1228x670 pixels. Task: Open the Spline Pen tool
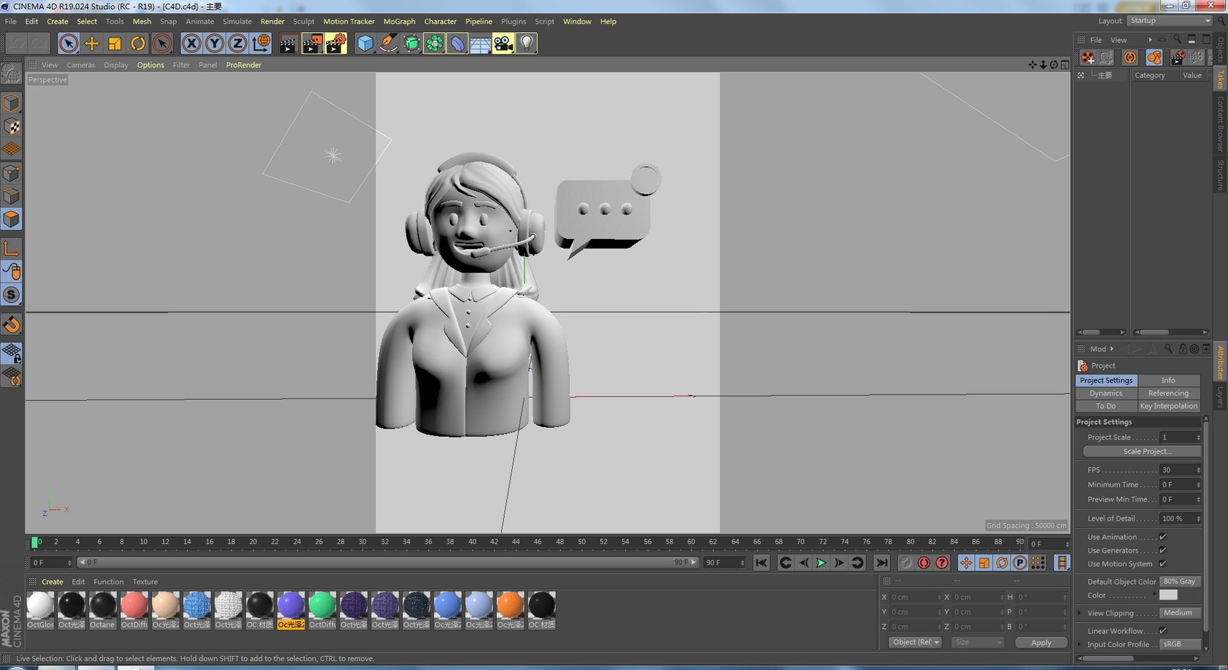[x=388, y=43]
